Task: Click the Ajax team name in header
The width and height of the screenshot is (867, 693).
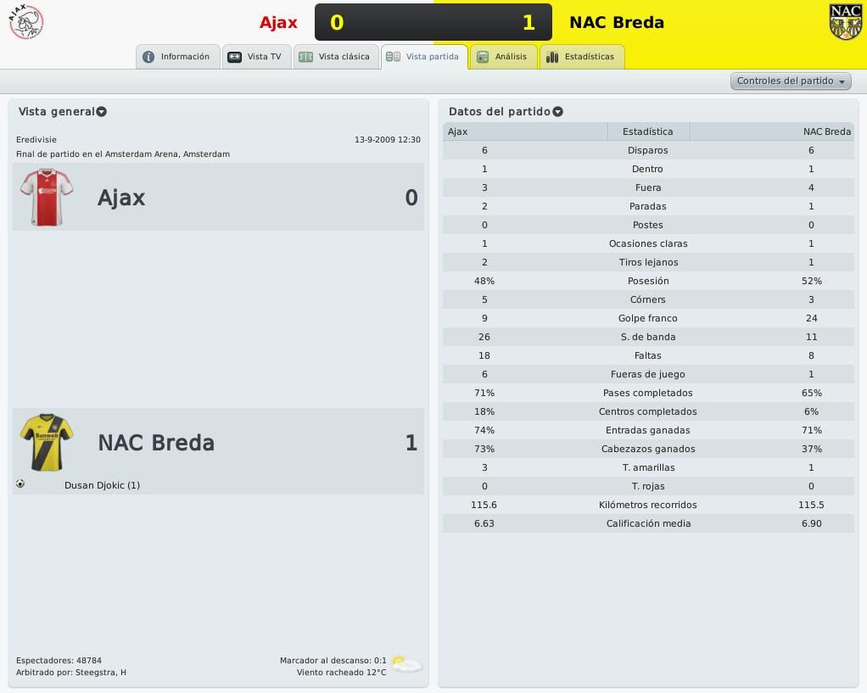Action: coord(278,22)
